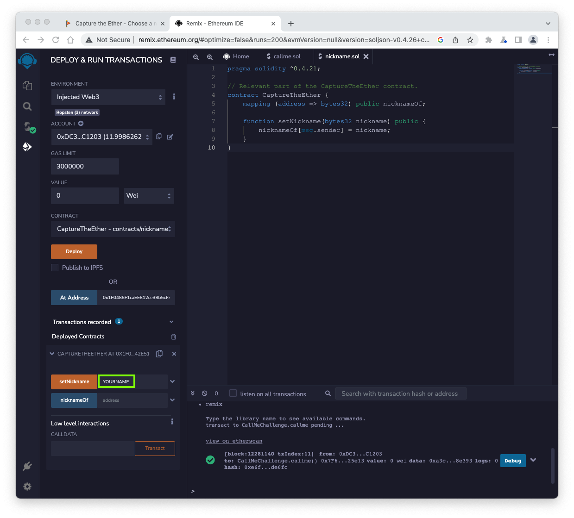Open the Environment dropdown showing Injected Web3
This screenshot has height=518, width=574.
tap(108, 97)
